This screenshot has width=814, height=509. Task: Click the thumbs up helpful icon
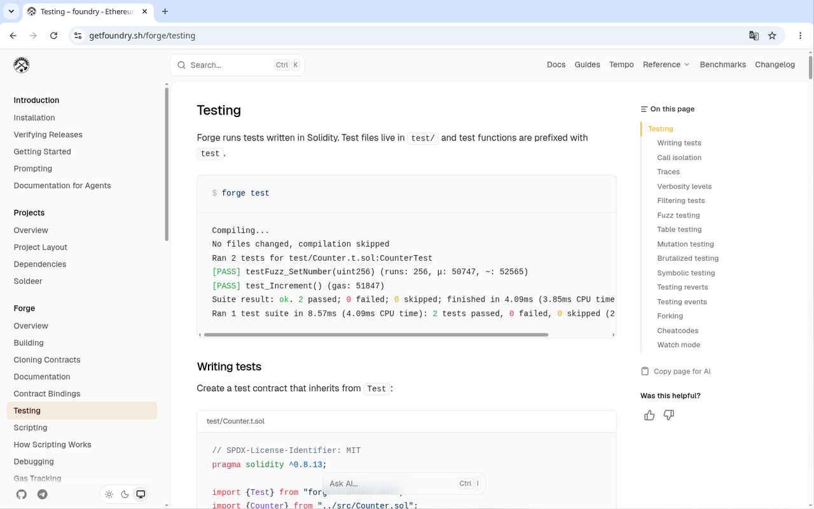pyautogui.click(x=649, y=415)
